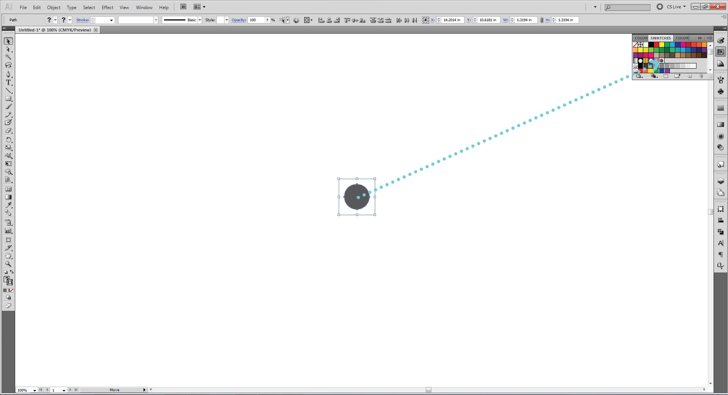Select the Mesh tool
This screenshot has width=728, height=395.
[x=8, y=189]
